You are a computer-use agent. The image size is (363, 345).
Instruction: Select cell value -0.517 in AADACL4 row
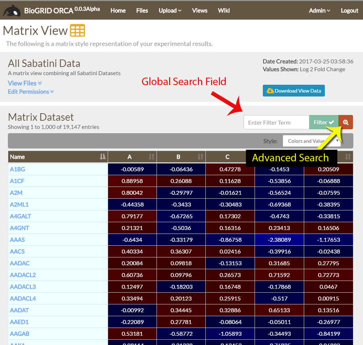[x=279, y=299]
